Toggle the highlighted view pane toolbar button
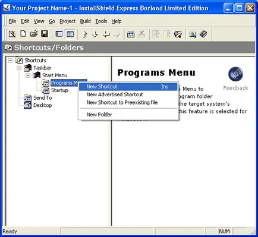Screen dimensions: 258x237 coord(70,34)
